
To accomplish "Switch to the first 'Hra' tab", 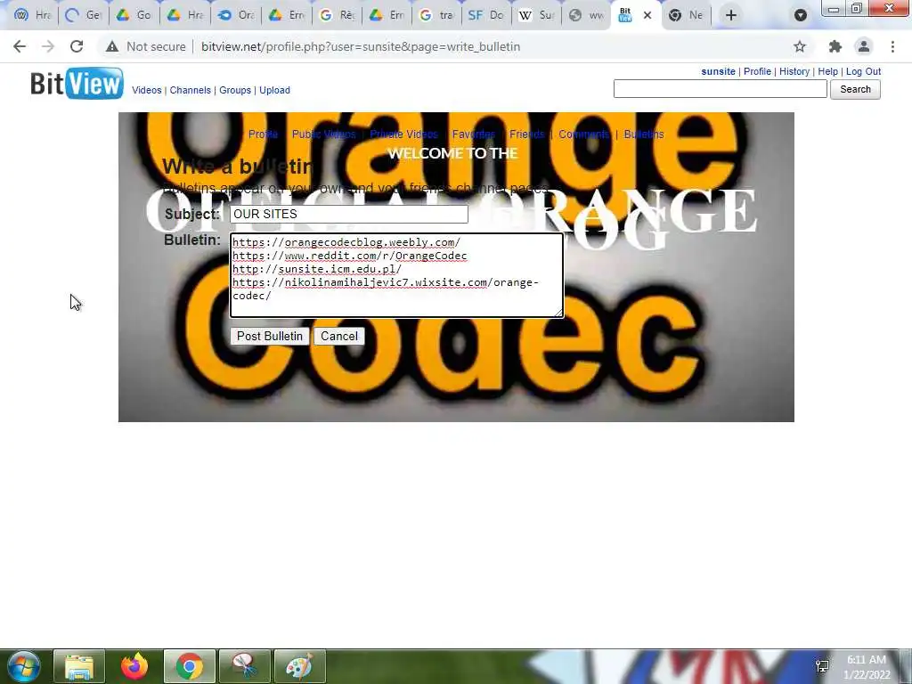I will [x=33, y=16].
